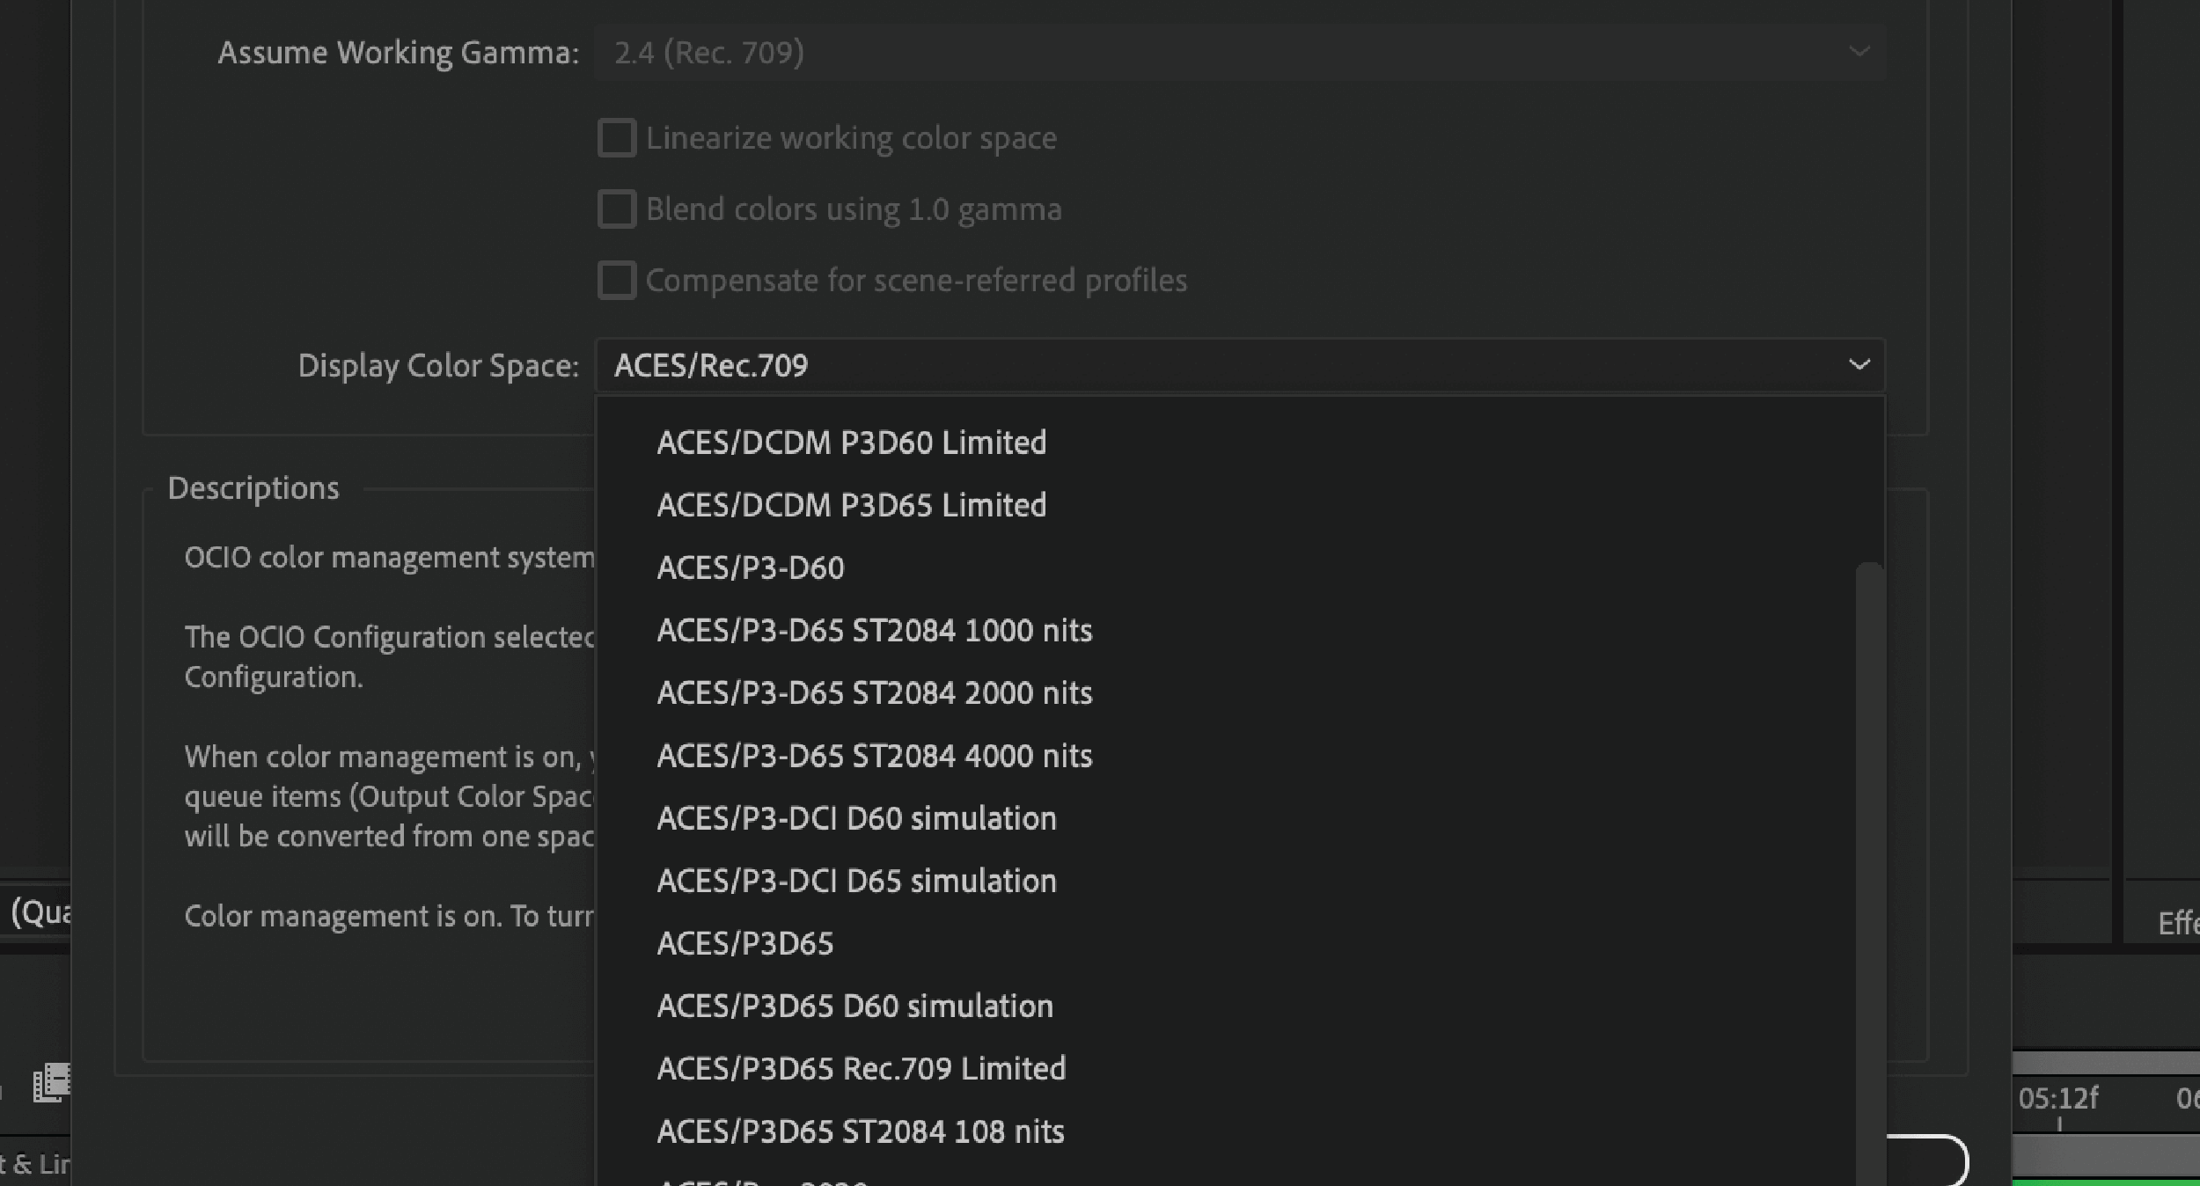The image size is (2200, 1186).
Task: Enable "Compensate for scene-referred profiles"
Action: pyautogui.click(x=617, y=280)
